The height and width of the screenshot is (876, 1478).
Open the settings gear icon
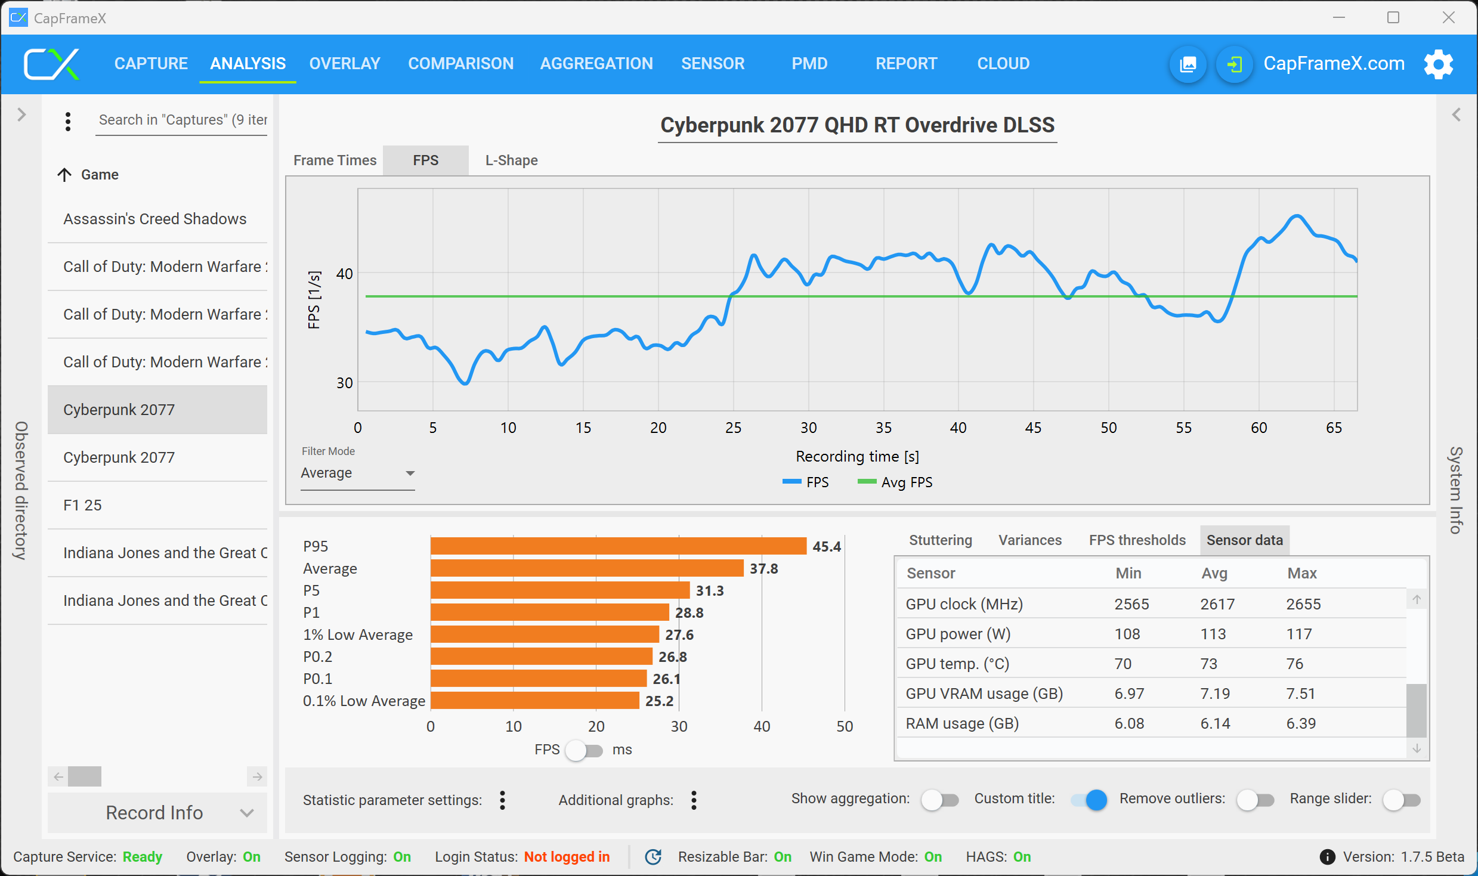1438,64
